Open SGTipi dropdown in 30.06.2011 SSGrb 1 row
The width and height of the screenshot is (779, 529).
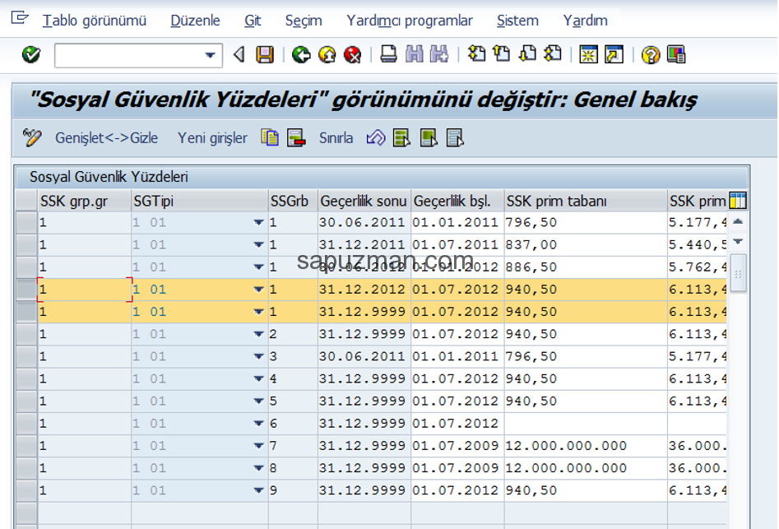(x=258, y=222)
